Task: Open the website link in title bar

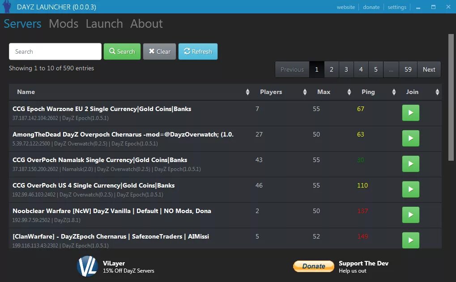Action: click(x=346, y=7)
